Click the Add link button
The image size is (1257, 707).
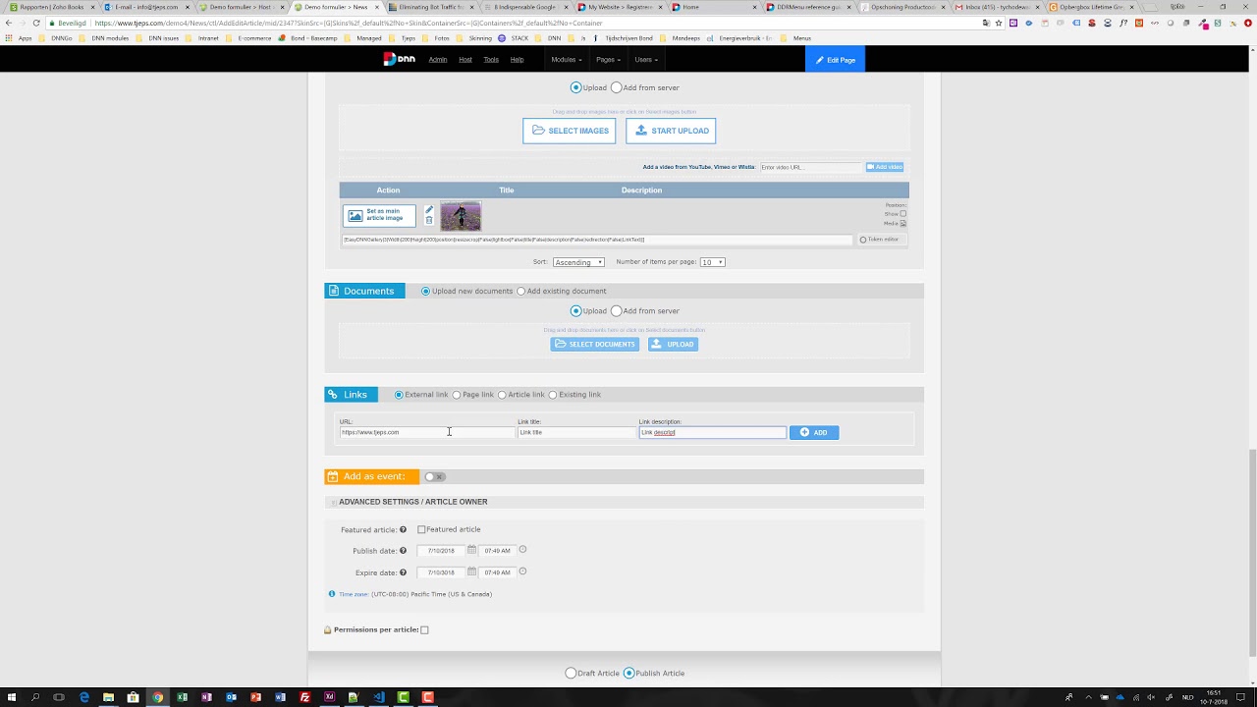click(814, 432)
